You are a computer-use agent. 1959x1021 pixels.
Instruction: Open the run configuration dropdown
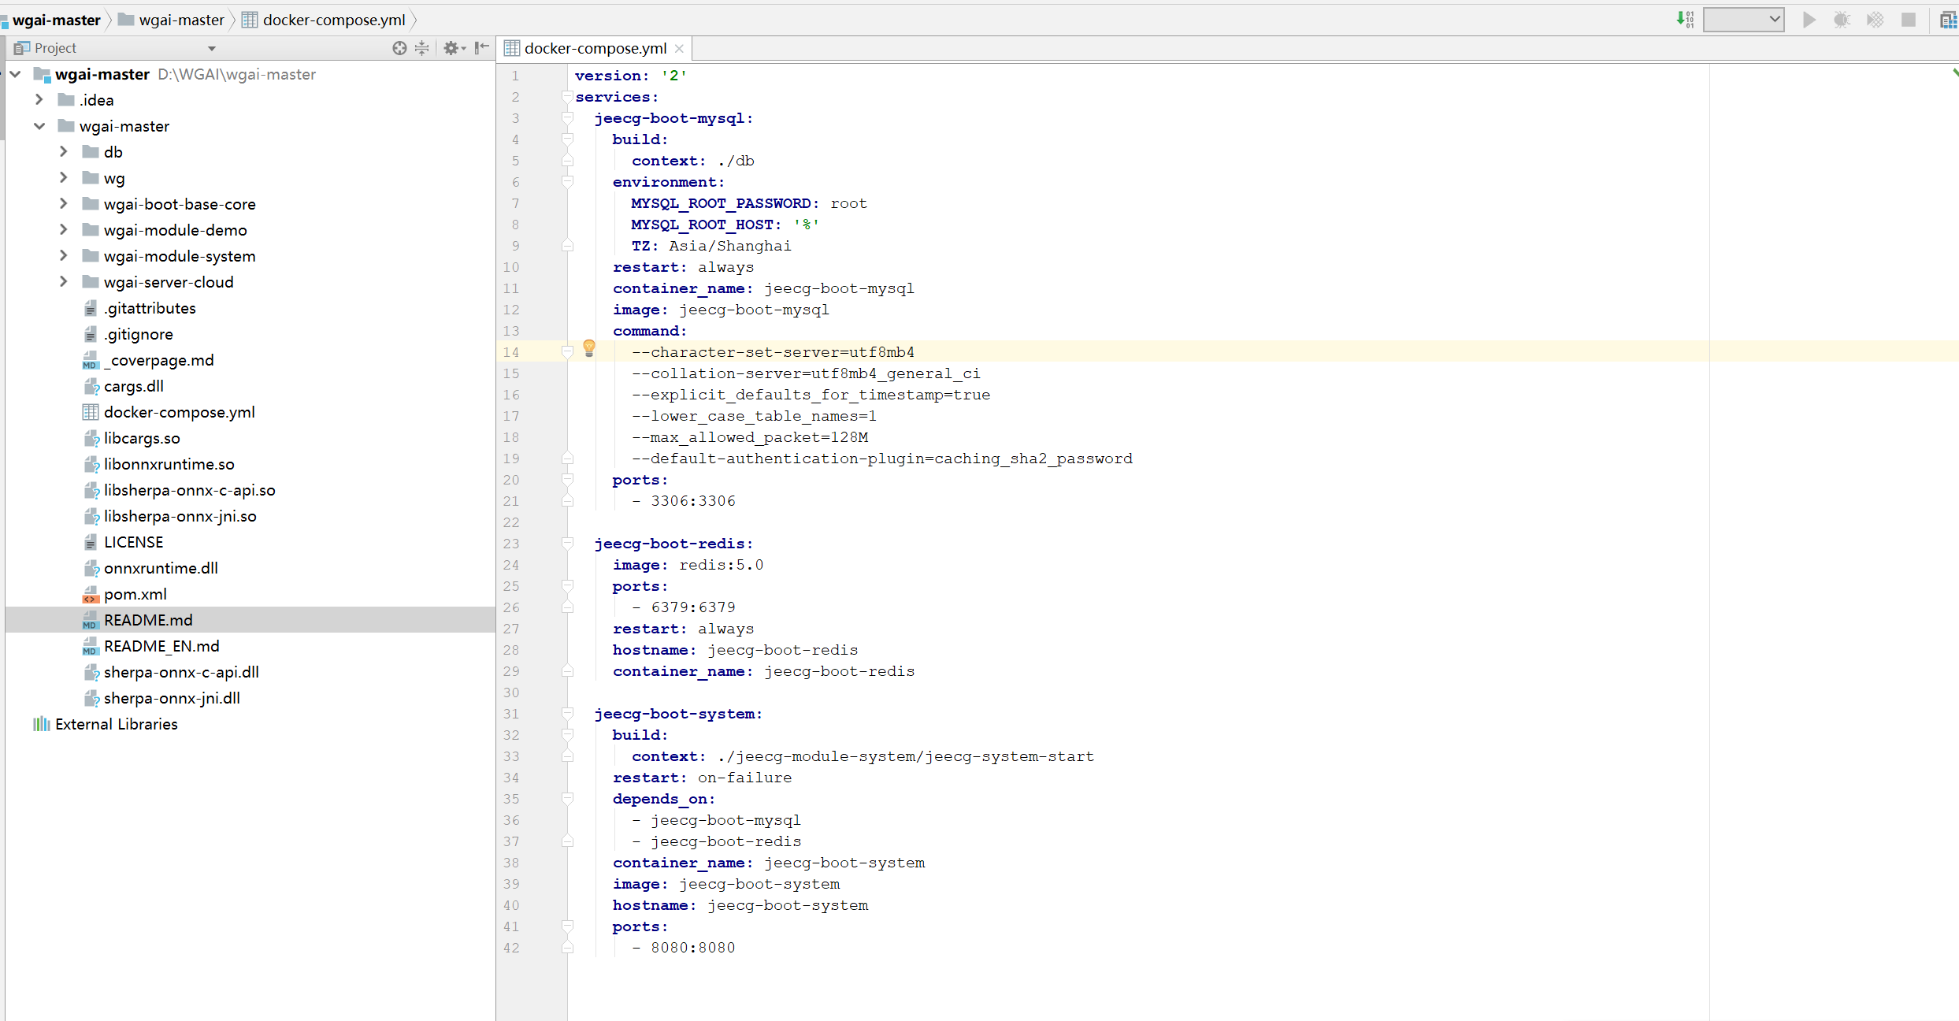point(1743,20)
